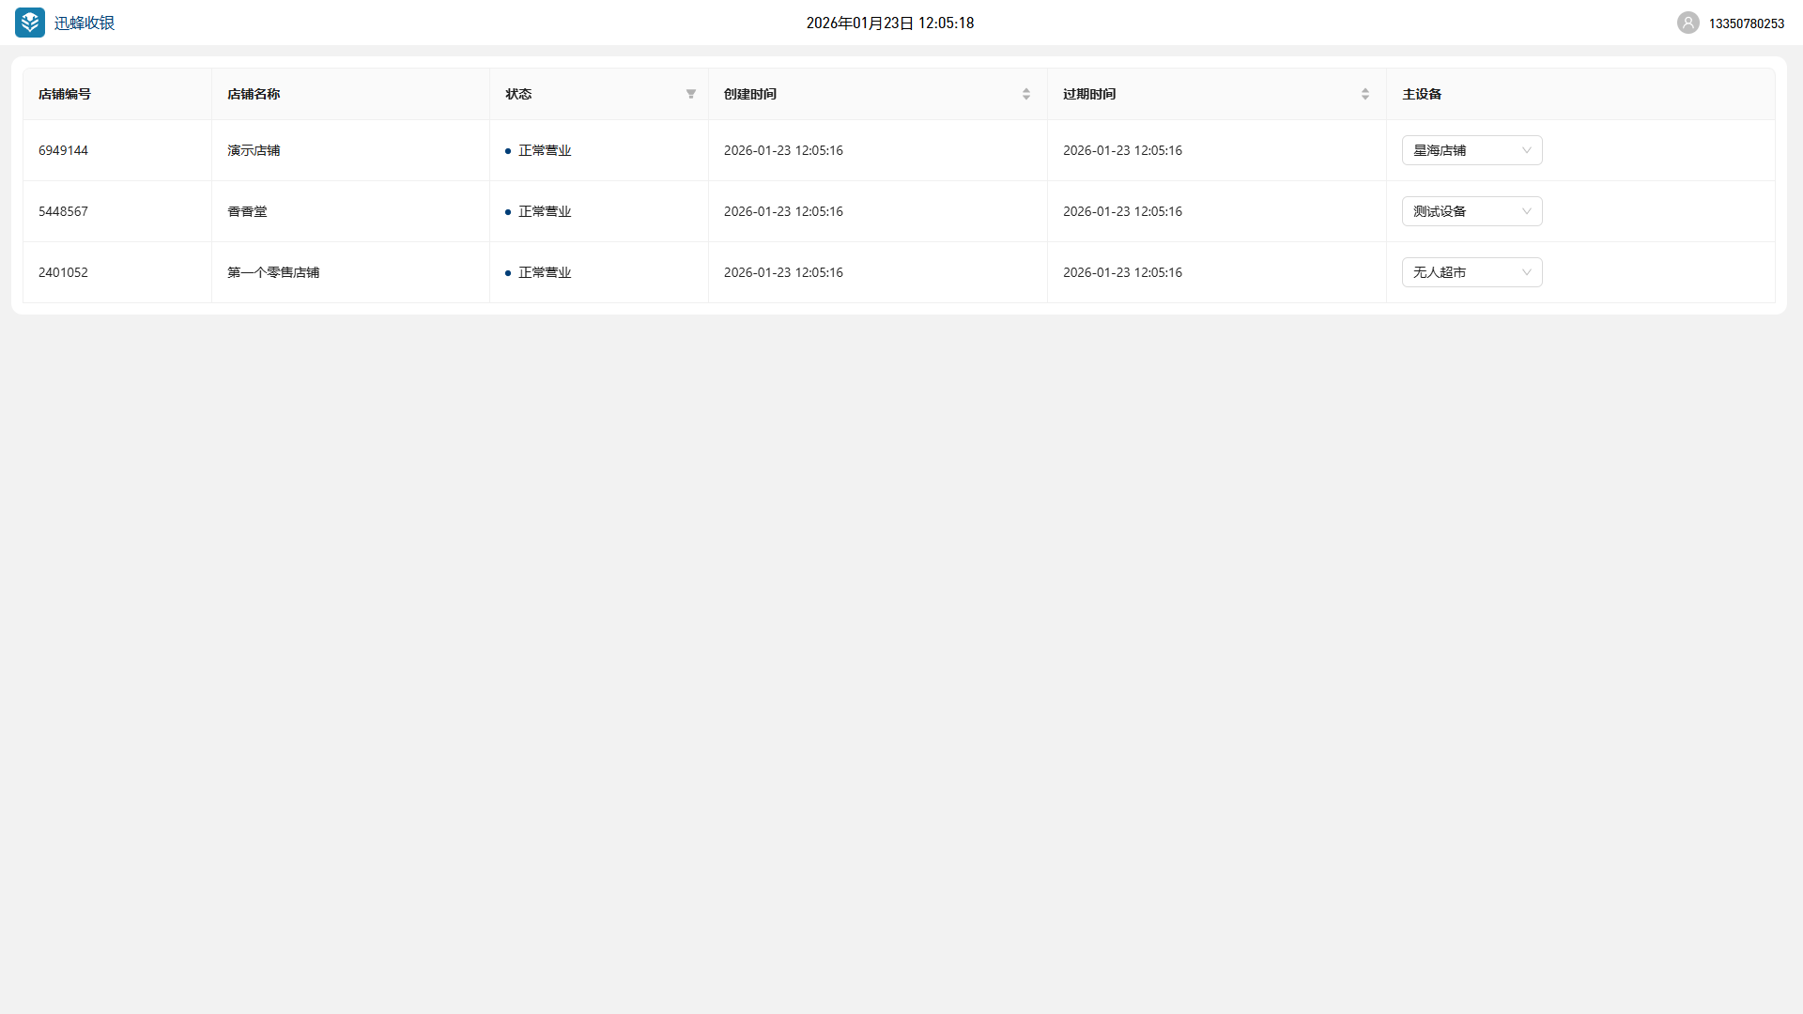
Task: Select the 第一个零售店铺 store name
Action: click(273, 272)
